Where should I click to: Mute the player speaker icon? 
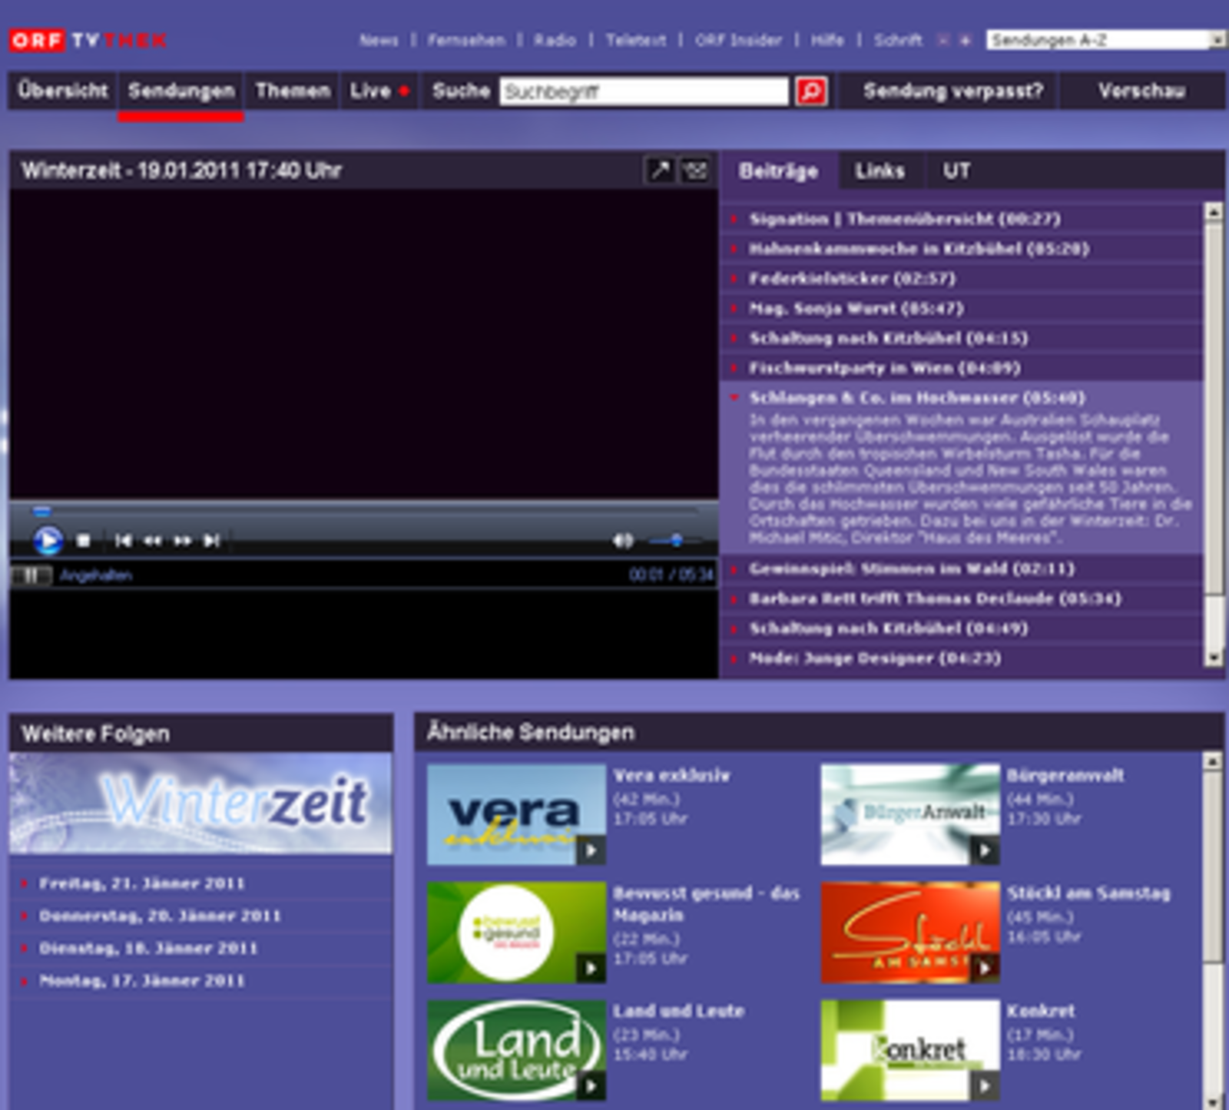point(623,542)
